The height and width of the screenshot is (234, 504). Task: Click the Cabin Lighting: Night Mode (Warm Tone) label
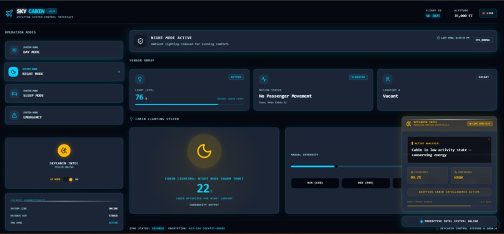click(x=204, y=178)
